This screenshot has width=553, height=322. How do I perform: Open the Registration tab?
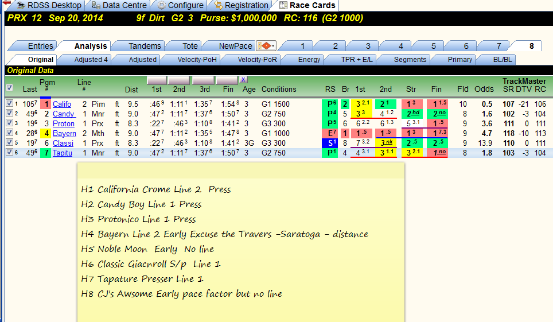[x=242, y=5]
